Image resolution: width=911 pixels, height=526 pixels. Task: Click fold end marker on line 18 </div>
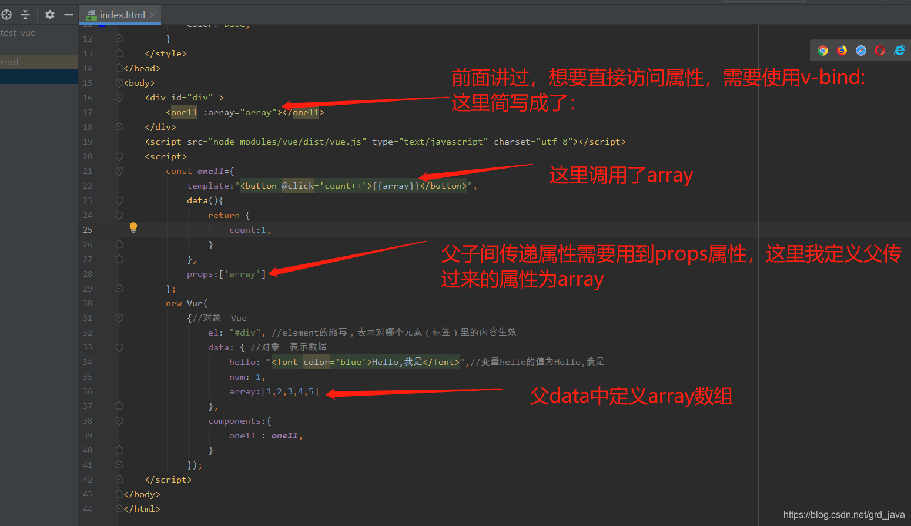point(119,127)
